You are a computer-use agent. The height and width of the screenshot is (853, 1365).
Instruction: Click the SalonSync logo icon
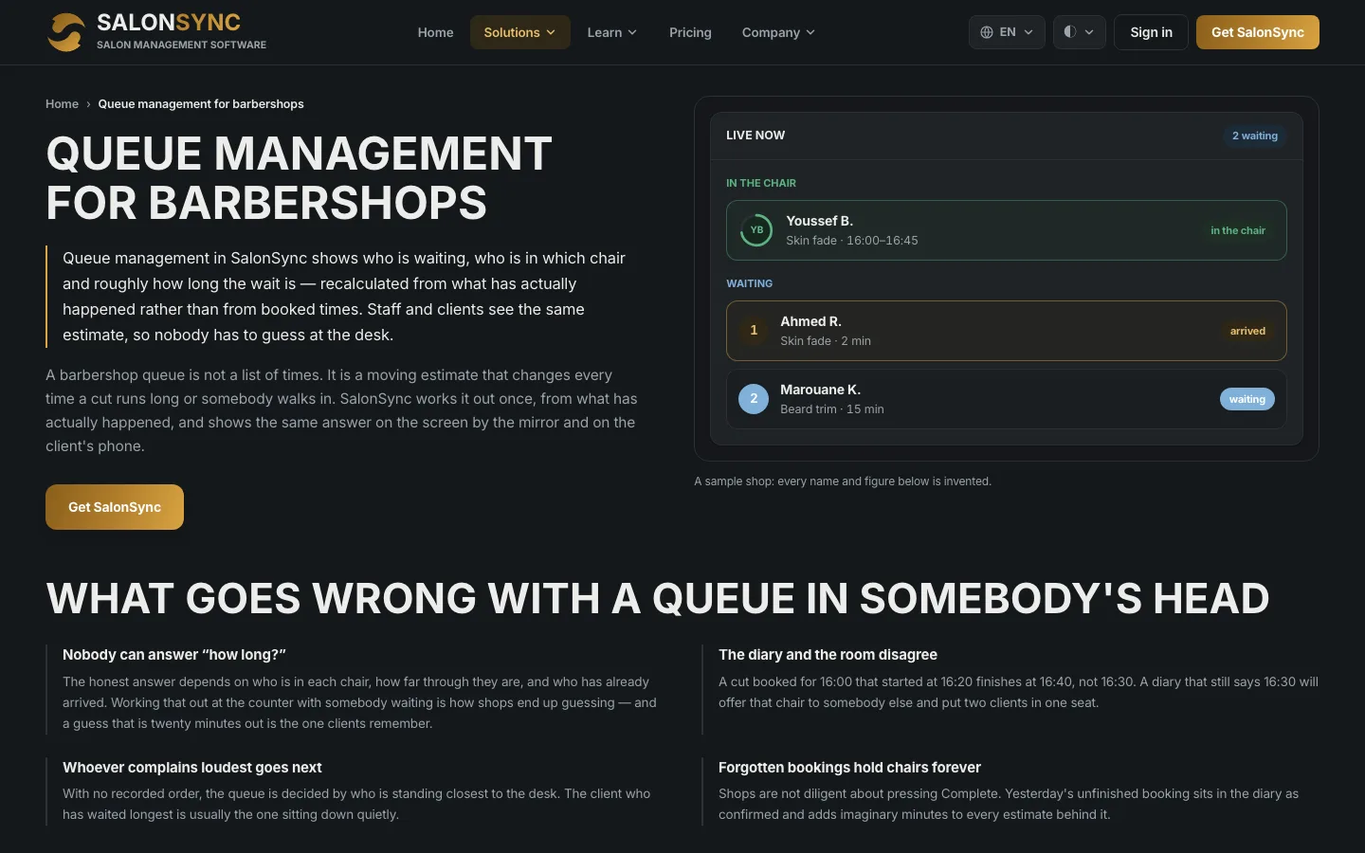(x=66, y=32)
